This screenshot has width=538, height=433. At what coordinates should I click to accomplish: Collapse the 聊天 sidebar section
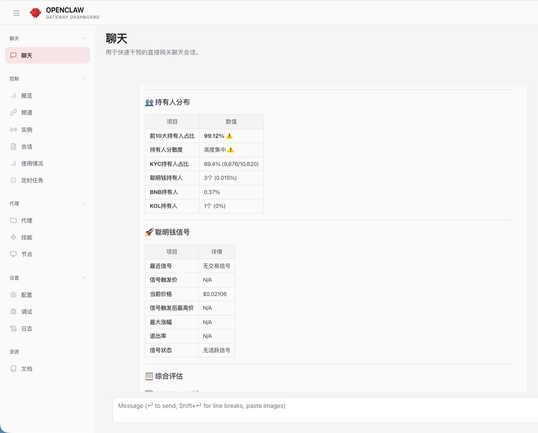(x=84, y=39)
